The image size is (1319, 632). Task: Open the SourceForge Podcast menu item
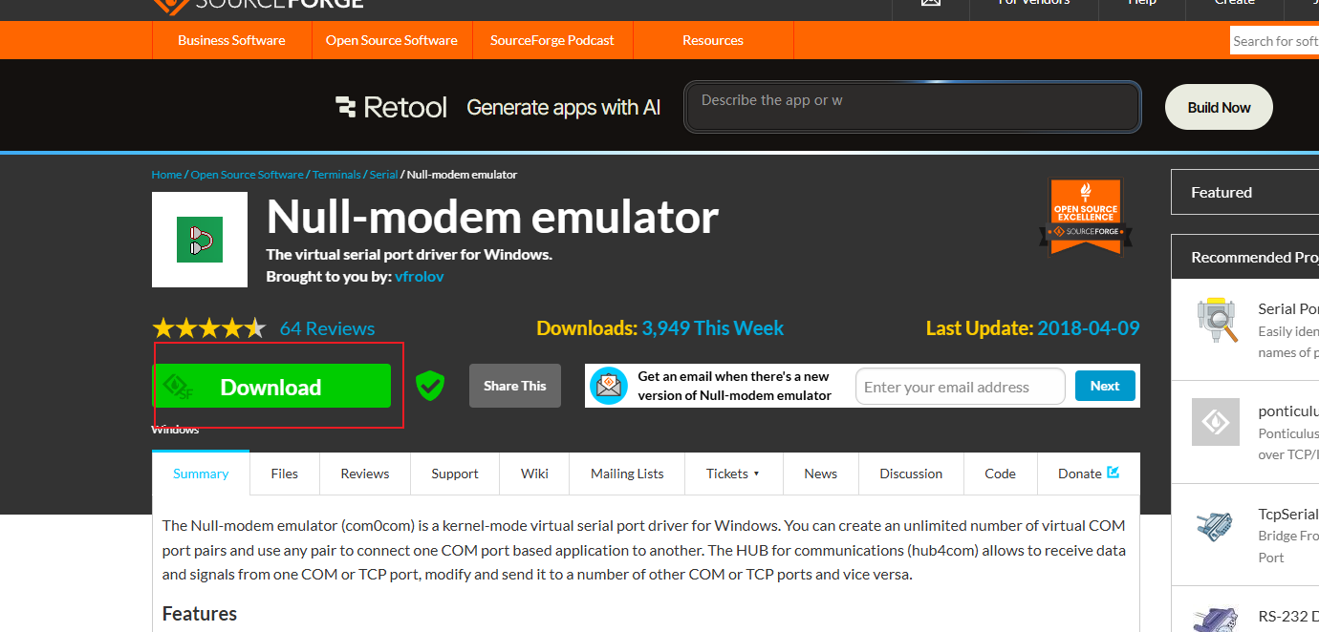552,40
